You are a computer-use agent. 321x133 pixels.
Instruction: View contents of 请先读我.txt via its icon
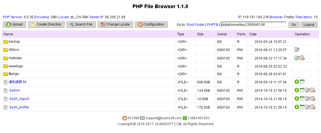click(x=302, y=82)
